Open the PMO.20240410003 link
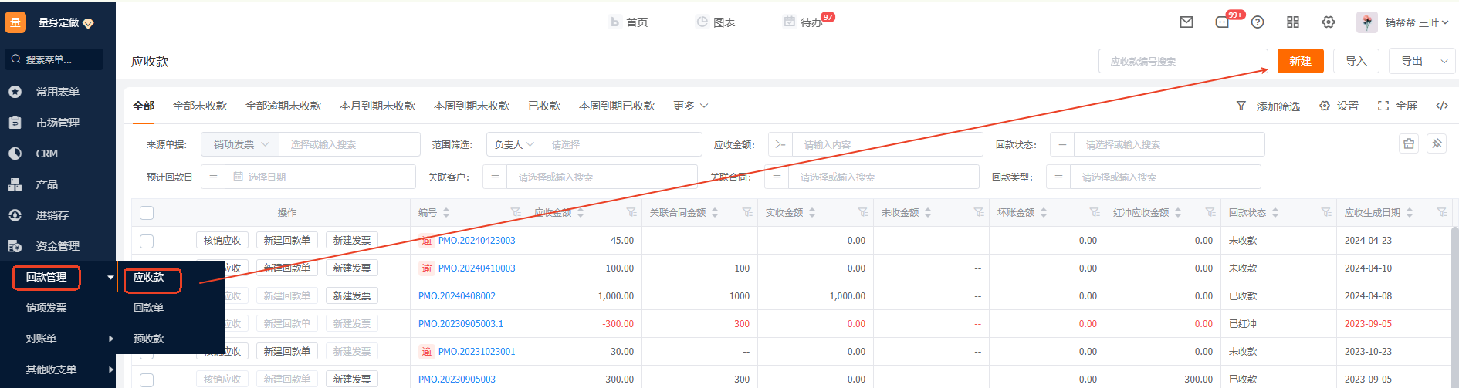The width and height of the screenshot is (1459, 388). (x=477, y=268)
